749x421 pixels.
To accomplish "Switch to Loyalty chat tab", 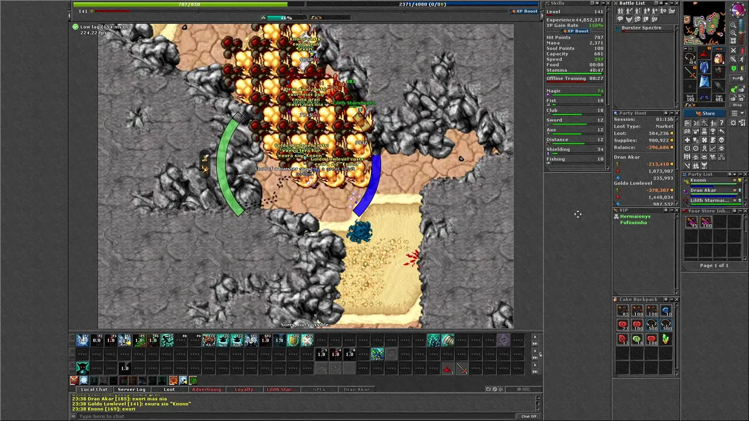I will coord(245,389).
